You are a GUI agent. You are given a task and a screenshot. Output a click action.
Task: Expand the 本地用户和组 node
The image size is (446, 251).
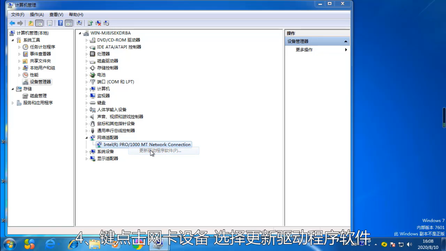click(19, 68)
